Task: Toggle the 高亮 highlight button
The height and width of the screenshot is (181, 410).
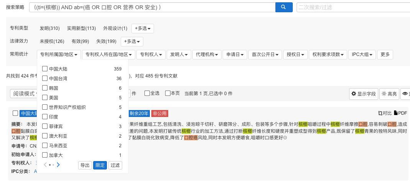Action: click(x=389, y=94)
